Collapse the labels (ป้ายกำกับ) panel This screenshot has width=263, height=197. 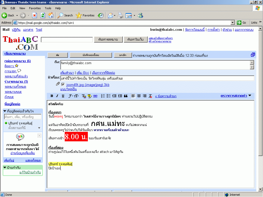pos(5,168)
